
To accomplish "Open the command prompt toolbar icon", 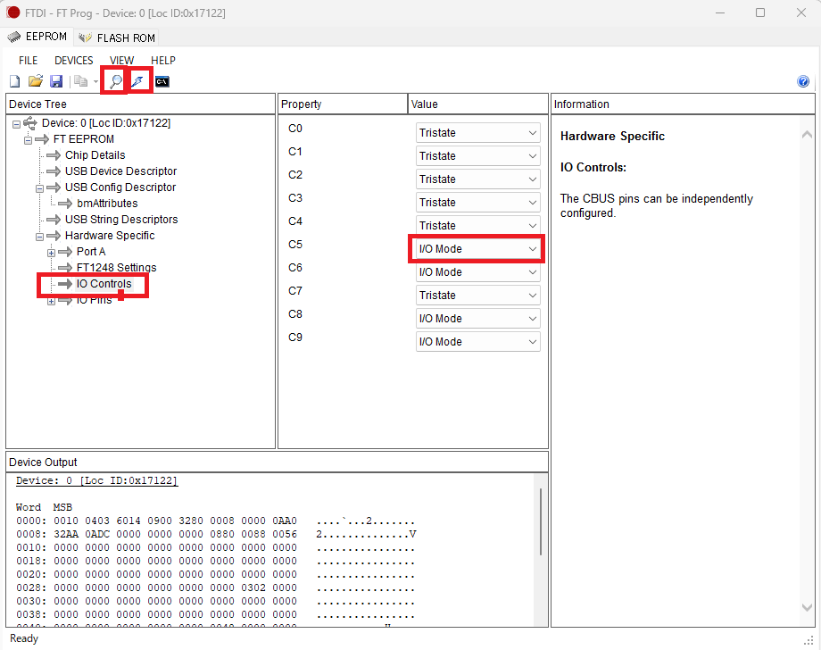I will point(162,82).
